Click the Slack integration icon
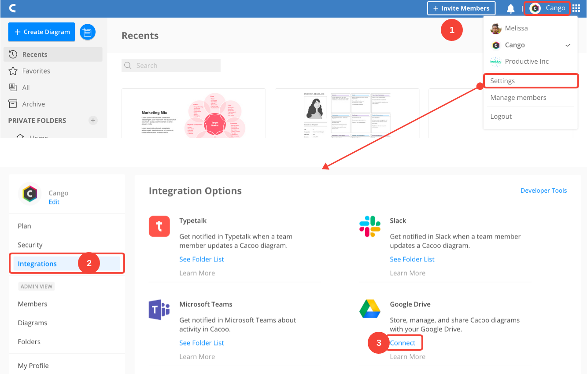 (370, 227)
